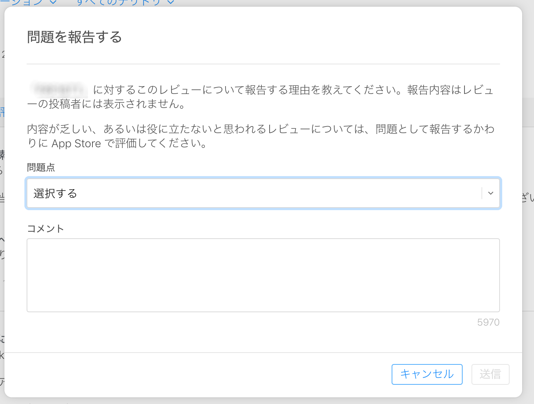
Task: Click the 問題点 field label
Action: 41,168
